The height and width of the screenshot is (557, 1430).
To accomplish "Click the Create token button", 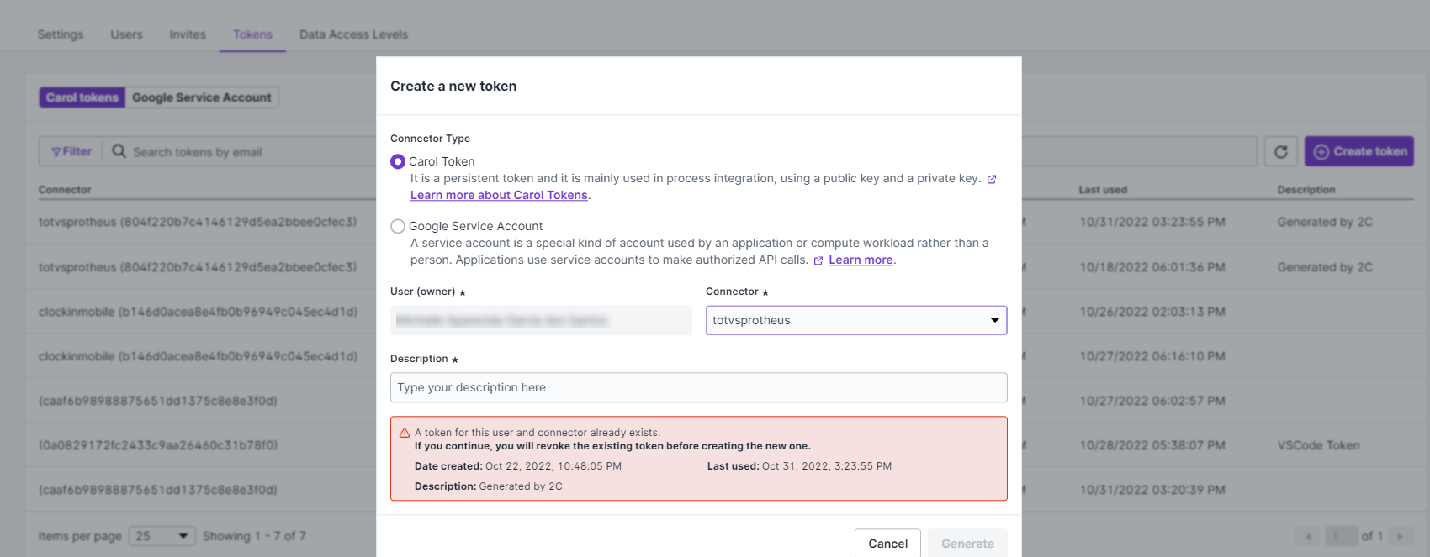I will click(x=1359, y=152).
